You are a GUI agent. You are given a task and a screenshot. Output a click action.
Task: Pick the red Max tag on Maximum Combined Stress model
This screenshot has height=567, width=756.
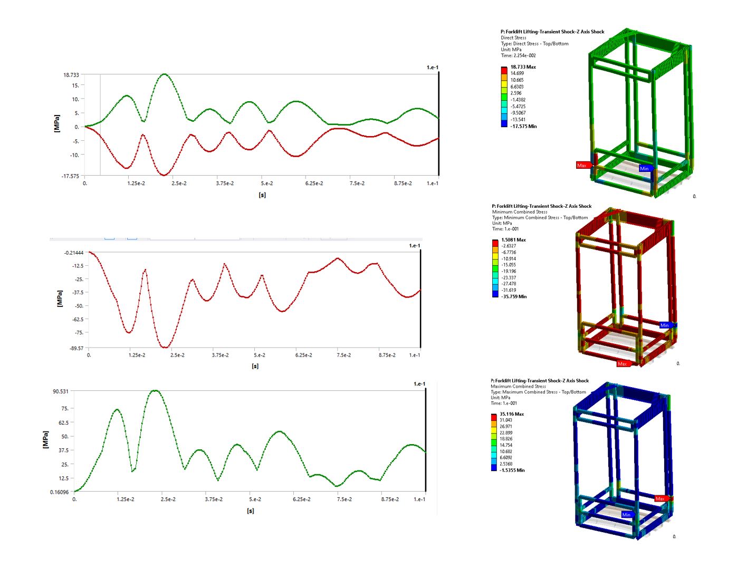(661, 498)
